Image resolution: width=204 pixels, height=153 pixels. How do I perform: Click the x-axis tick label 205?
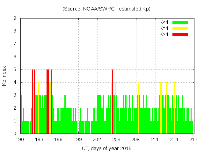[x=116, y=139]
